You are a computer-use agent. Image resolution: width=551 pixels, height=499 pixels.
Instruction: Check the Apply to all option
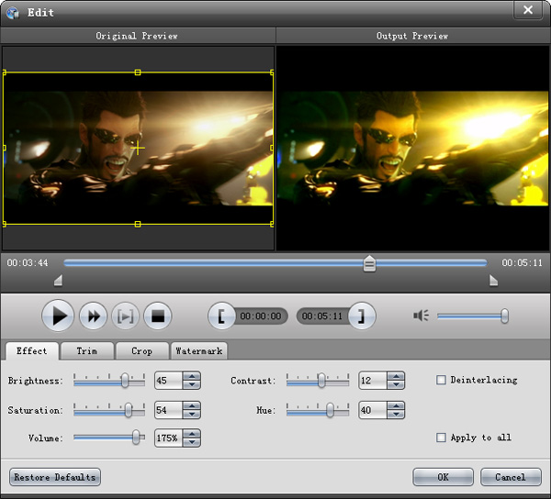pos(441,438)
